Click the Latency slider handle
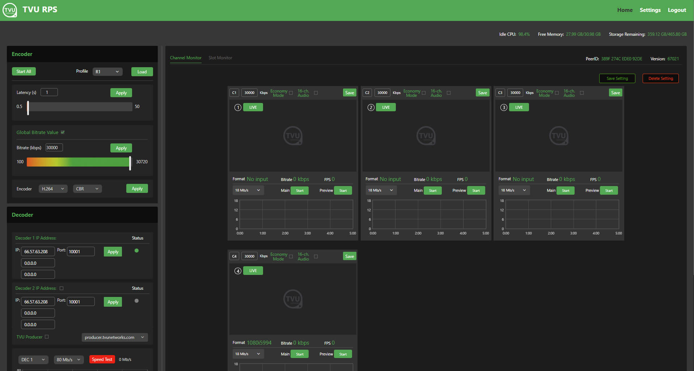The width and height of the screenshot is (694, 371). coord(28,108)
